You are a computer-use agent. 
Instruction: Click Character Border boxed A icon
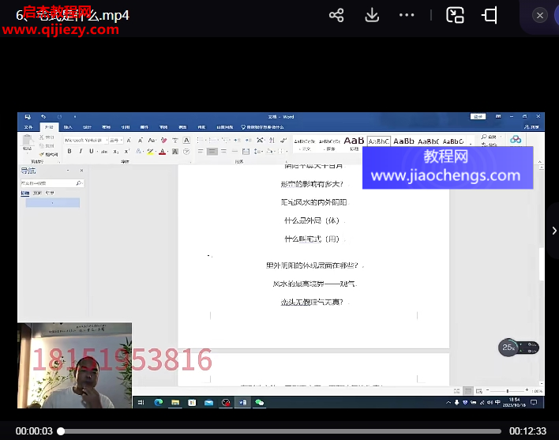click(x=186, y=140)
